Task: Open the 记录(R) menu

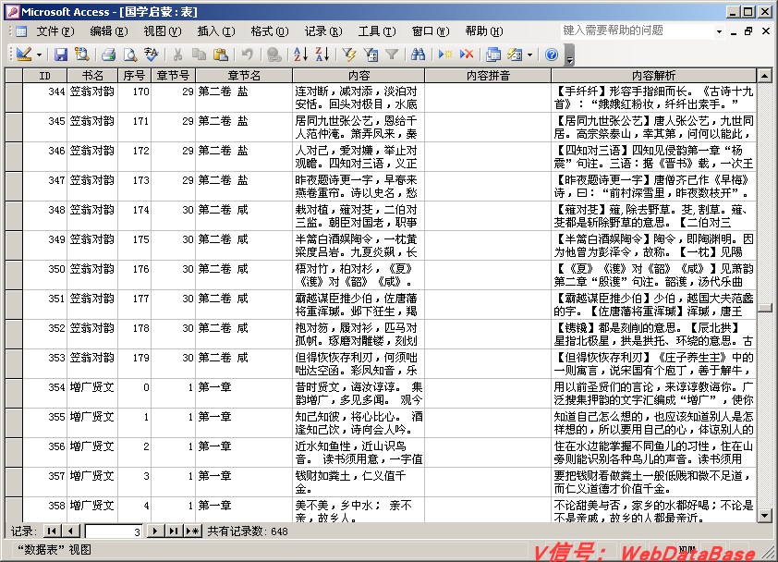Action: (323, 31)
